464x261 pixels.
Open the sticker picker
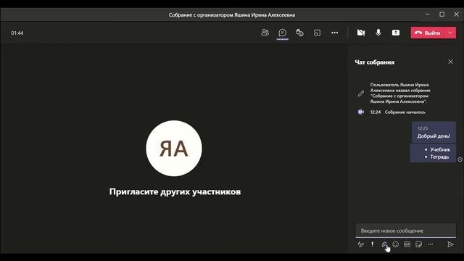pyautogui.click(x=419, y=244)
